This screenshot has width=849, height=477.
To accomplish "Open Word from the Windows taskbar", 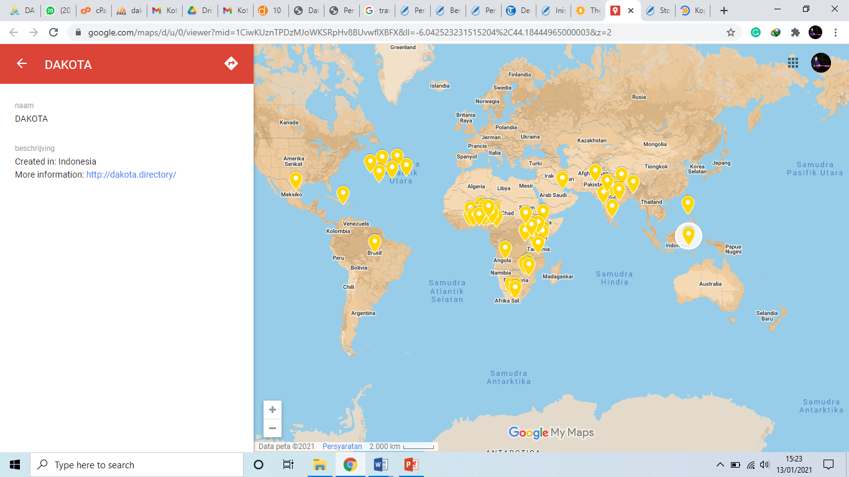I will (x=381, y=465).
